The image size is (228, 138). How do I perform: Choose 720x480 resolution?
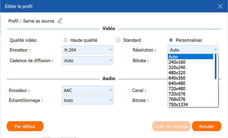[x=191, y=89]
